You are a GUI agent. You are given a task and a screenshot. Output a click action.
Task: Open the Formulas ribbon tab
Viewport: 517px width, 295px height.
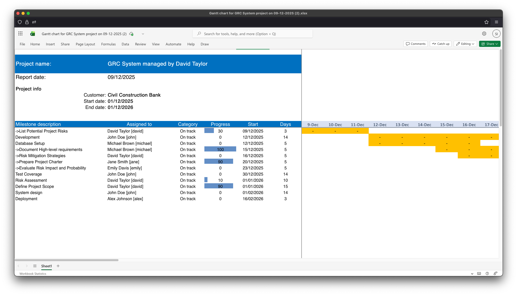[x=108, y=44]
